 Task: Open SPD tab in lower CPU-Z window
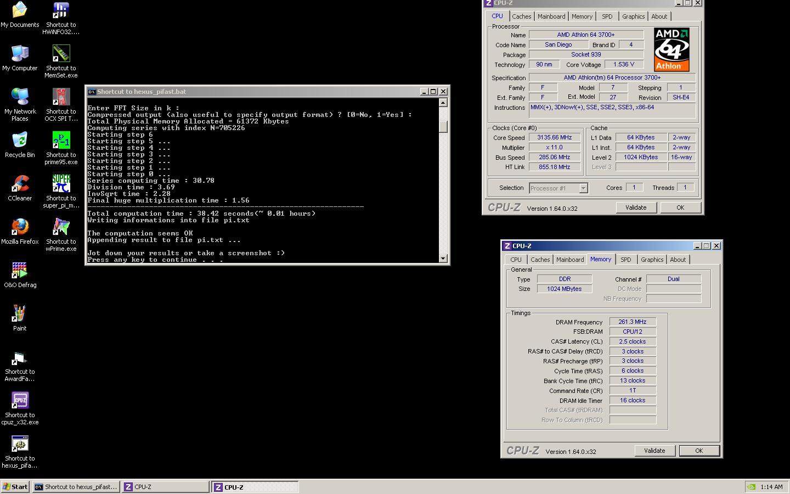pos(626,260)
